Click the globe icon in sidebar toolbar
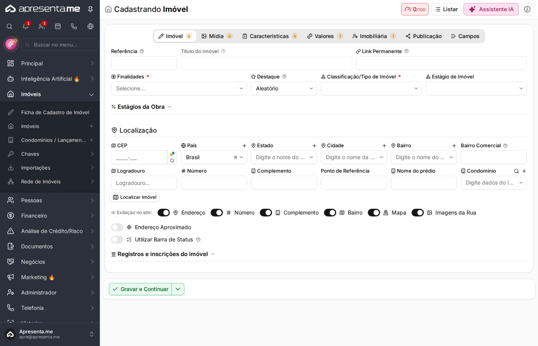The image size is (538, 346). click(90, 26)
